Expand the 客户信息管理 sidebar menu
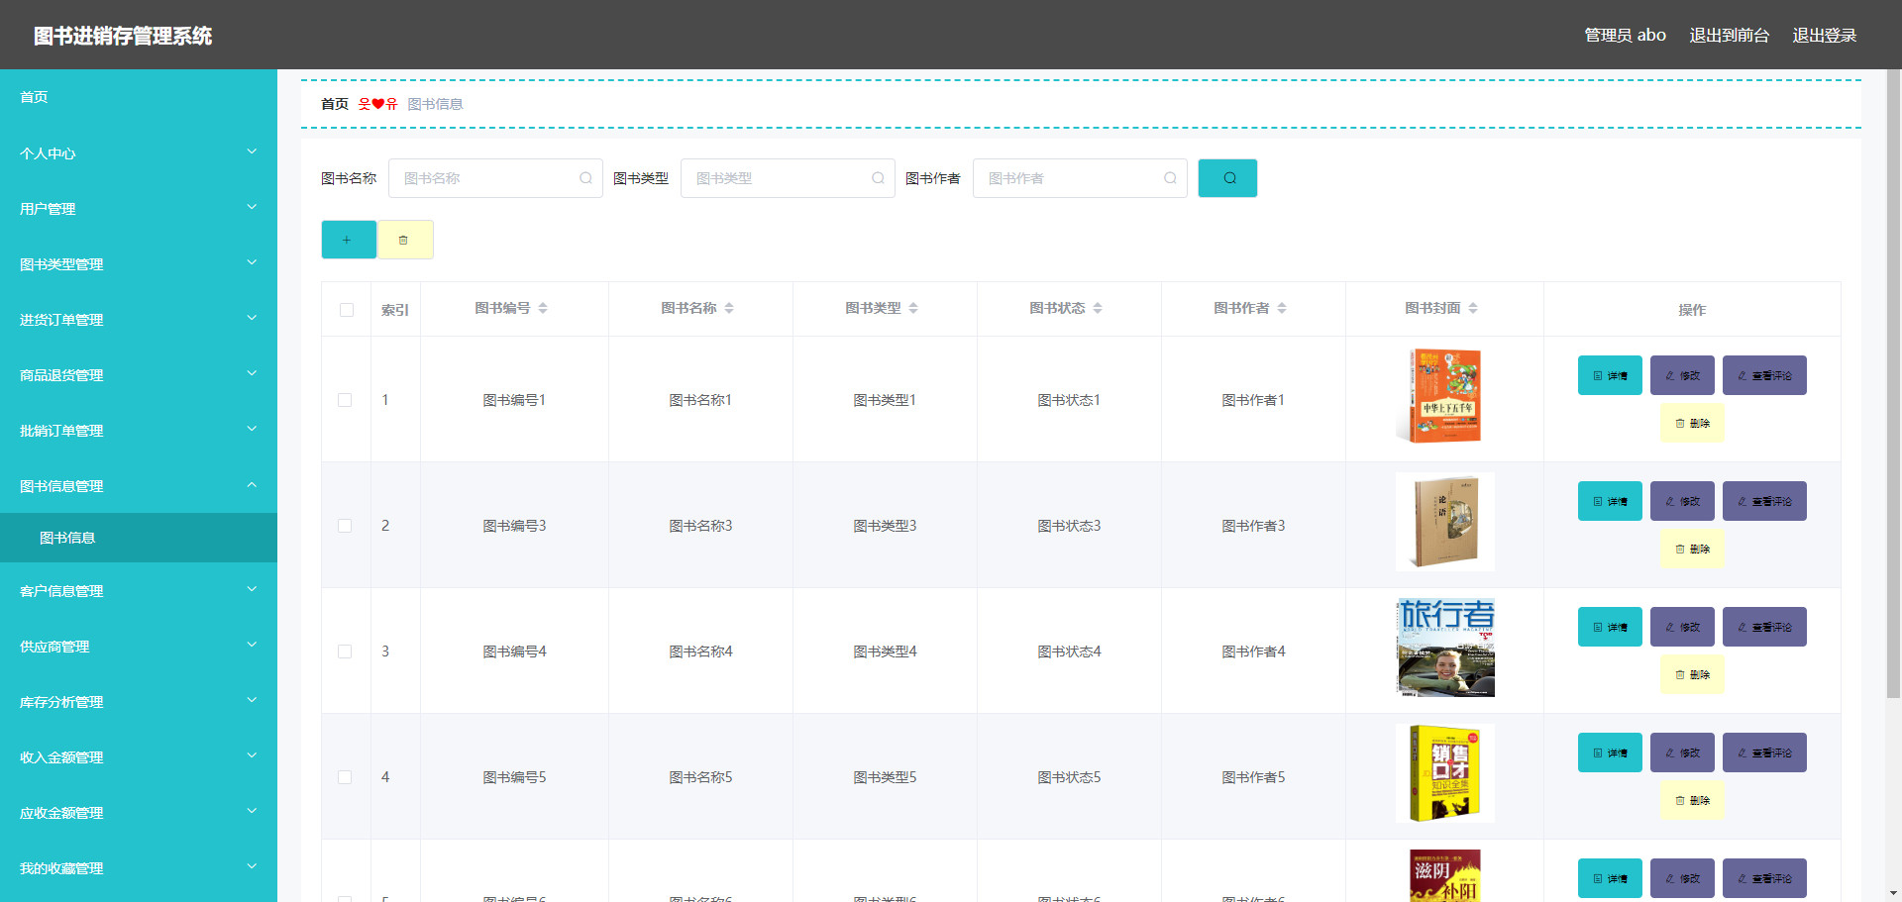This screenshot has height=902, width=1902. coord(139,591)
